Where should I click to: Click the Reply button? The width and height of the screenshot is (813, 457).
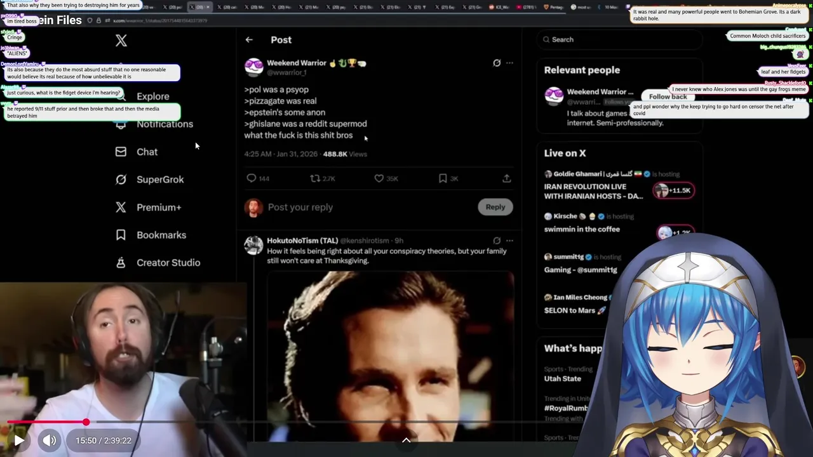click(x=495, y=207)
